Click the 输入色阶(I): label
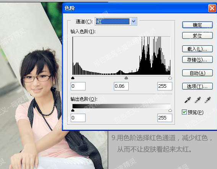217x169 pixels. [83, 32]
